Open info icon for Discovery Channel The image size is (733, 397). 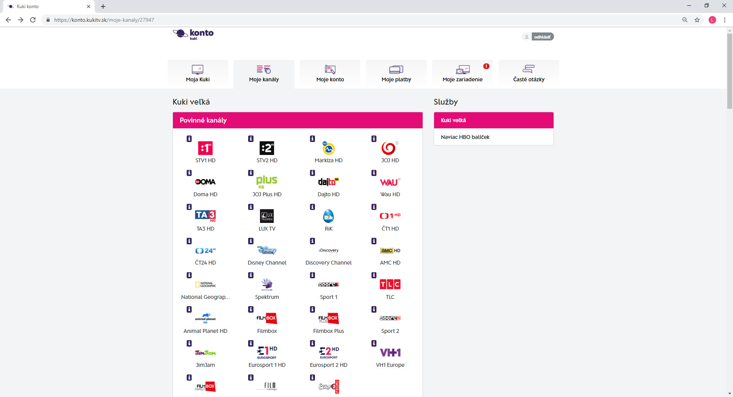click(312, 241)
